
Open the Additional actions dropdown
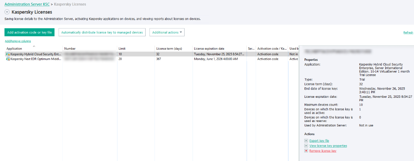click(167, 32)
